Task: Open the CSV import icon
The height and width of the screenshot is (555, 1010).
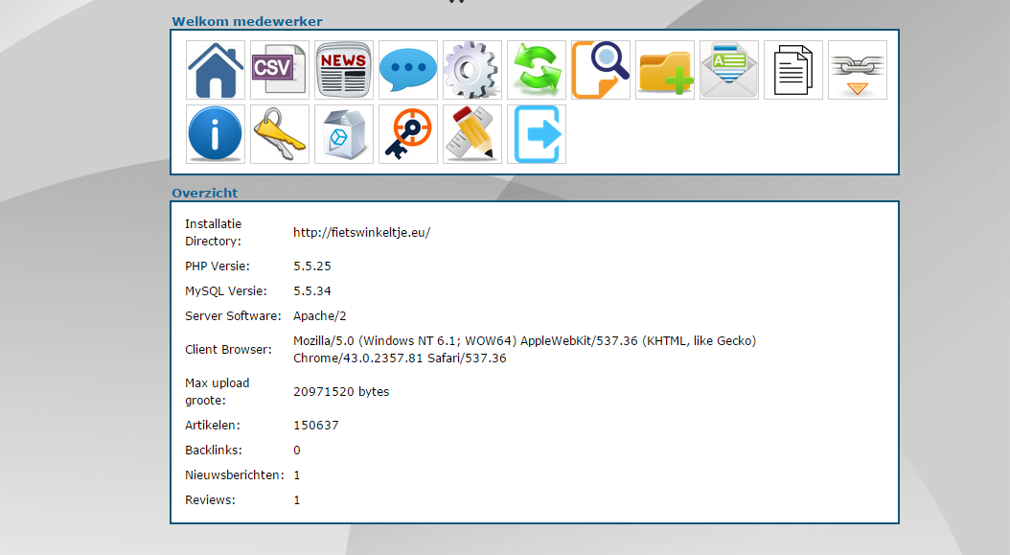Action: click(280, 70)
